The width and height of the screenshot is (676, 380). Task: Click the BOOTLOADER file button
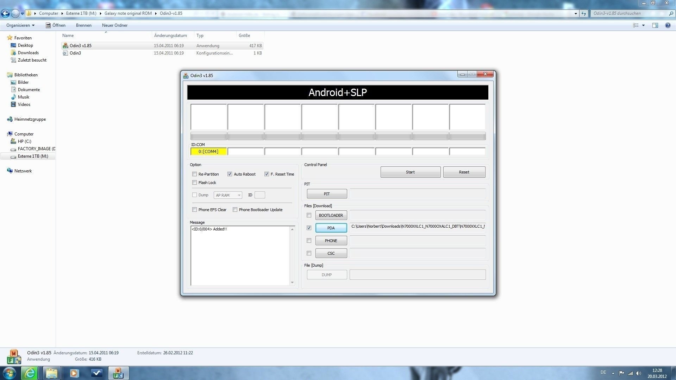point(331,215)
